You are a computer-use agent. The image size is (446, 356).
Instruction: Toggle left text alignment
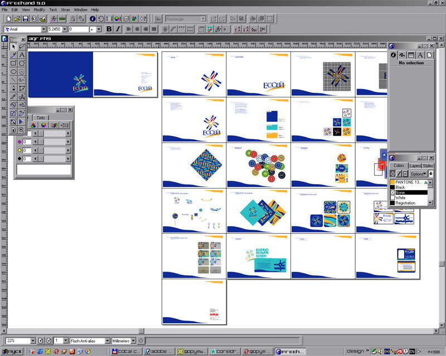pos(129,29)
